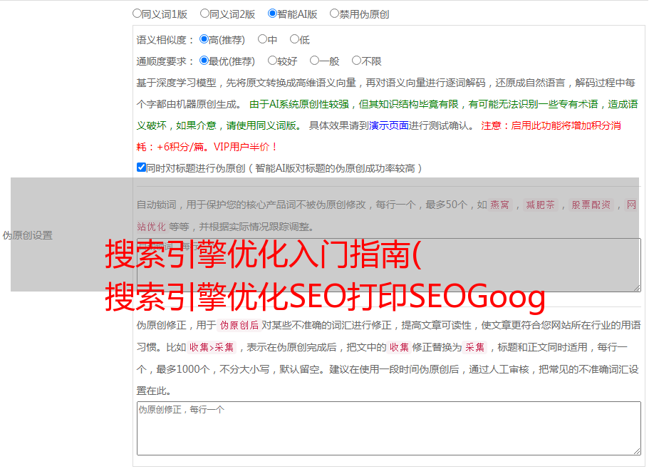Click the 伪原创设置 label

(27, 235)
